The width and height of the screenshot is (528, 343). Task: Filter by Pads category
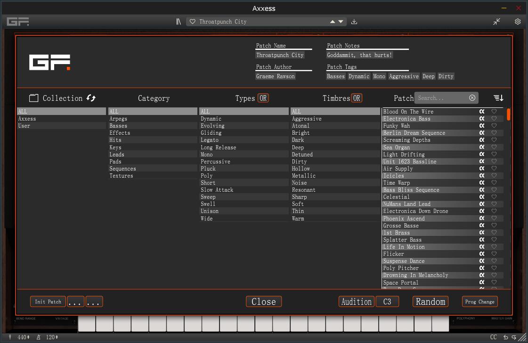tap(153, 162)
